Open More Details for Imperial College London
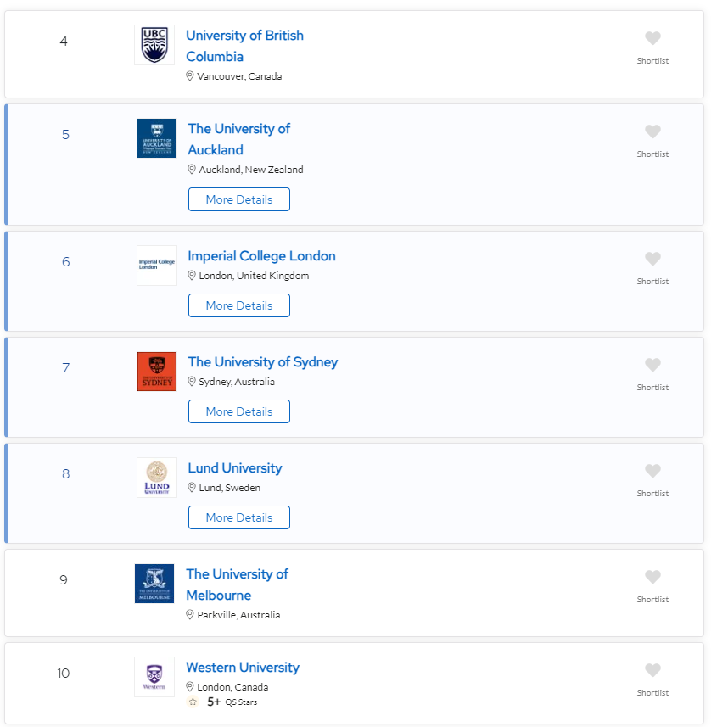This screenshot has height=727, width=711. click(239, 305)
